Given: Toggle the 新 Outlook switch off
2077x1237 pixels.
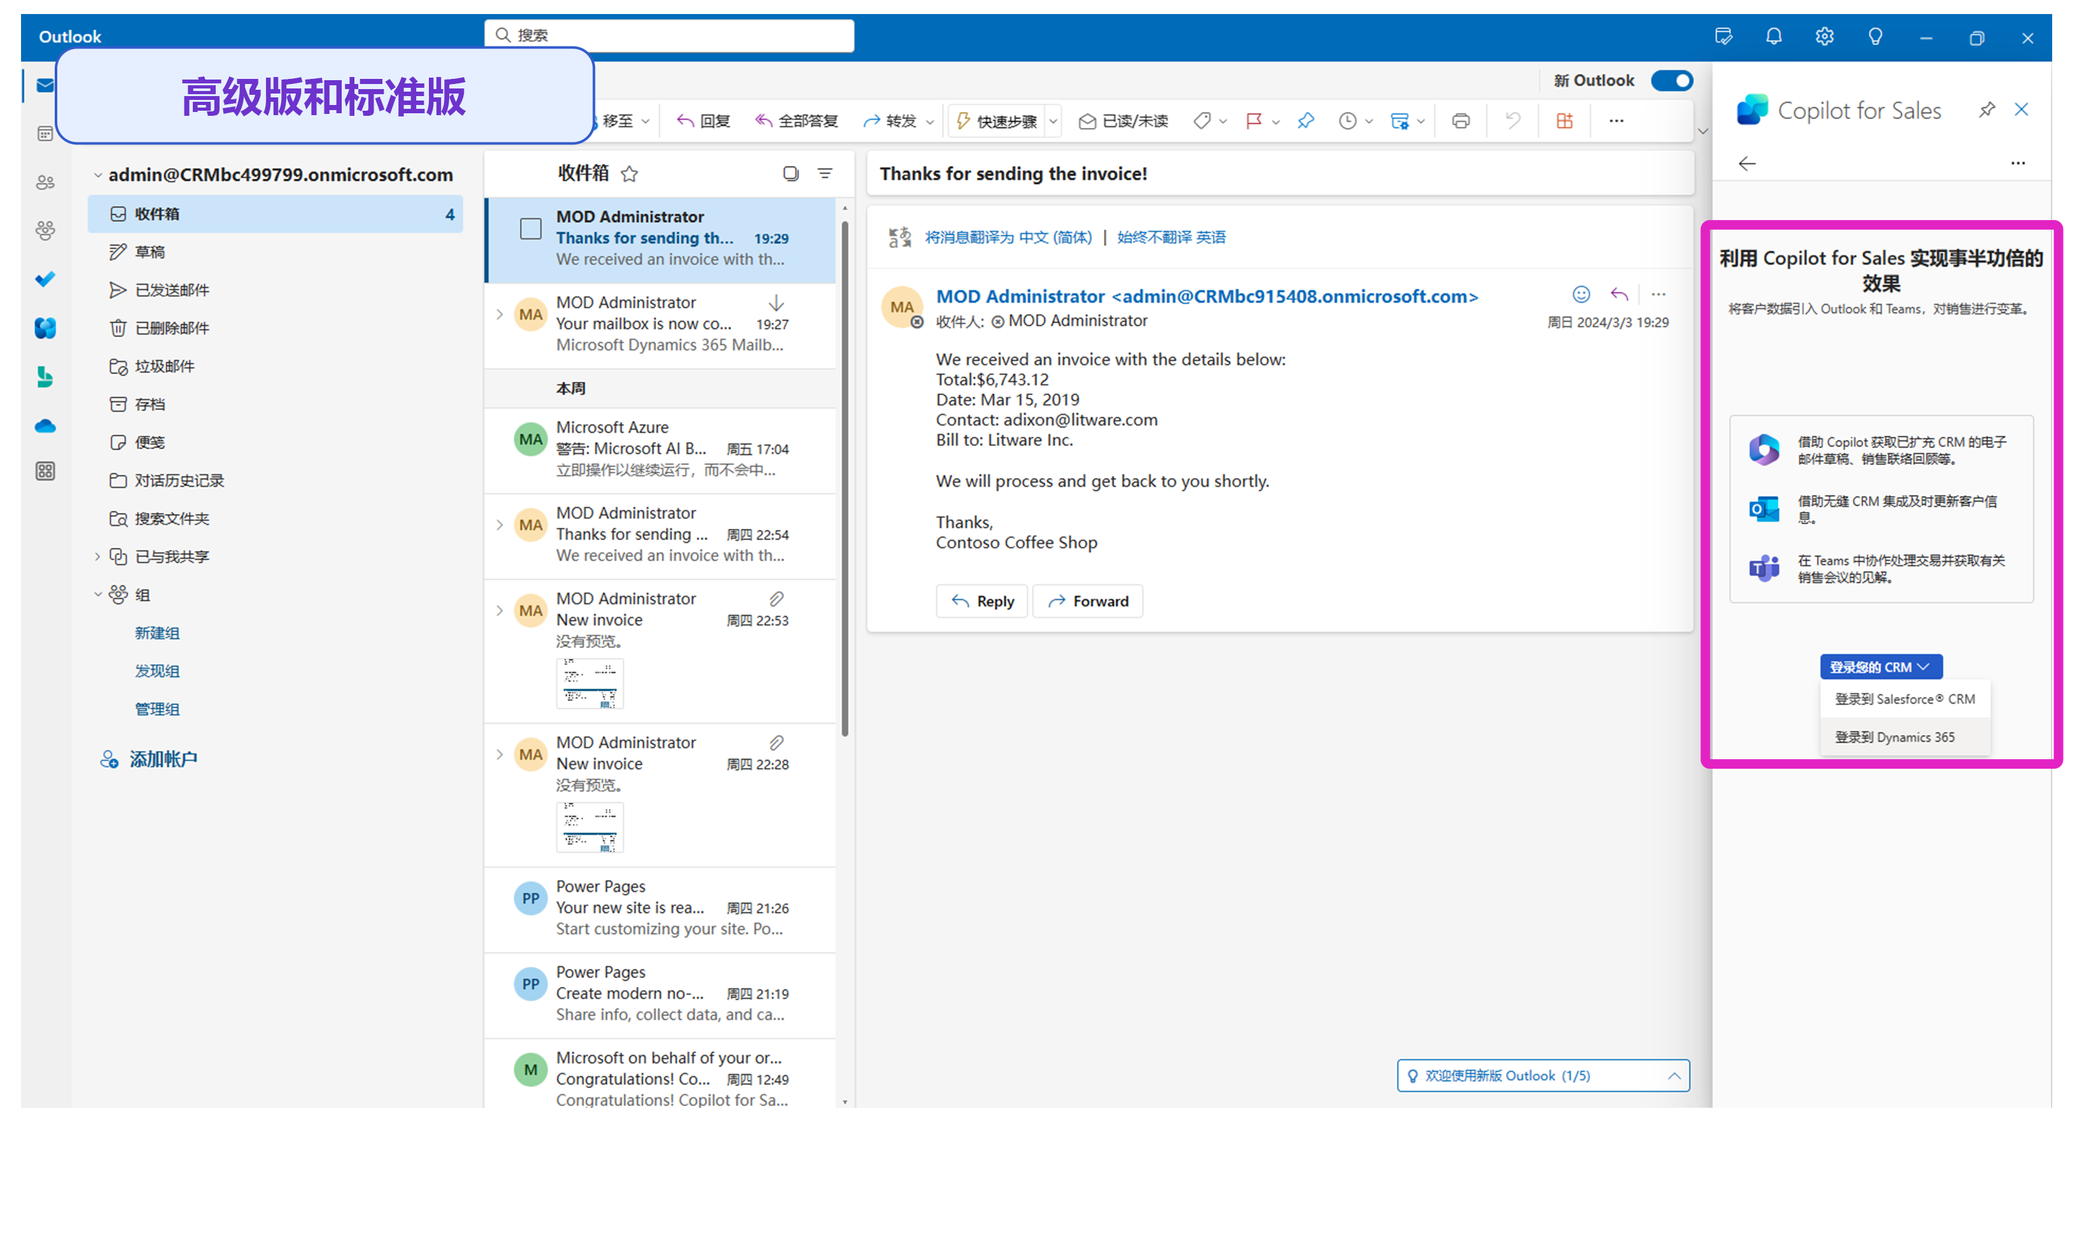Looking at the screenshot, I should 1671,81.
